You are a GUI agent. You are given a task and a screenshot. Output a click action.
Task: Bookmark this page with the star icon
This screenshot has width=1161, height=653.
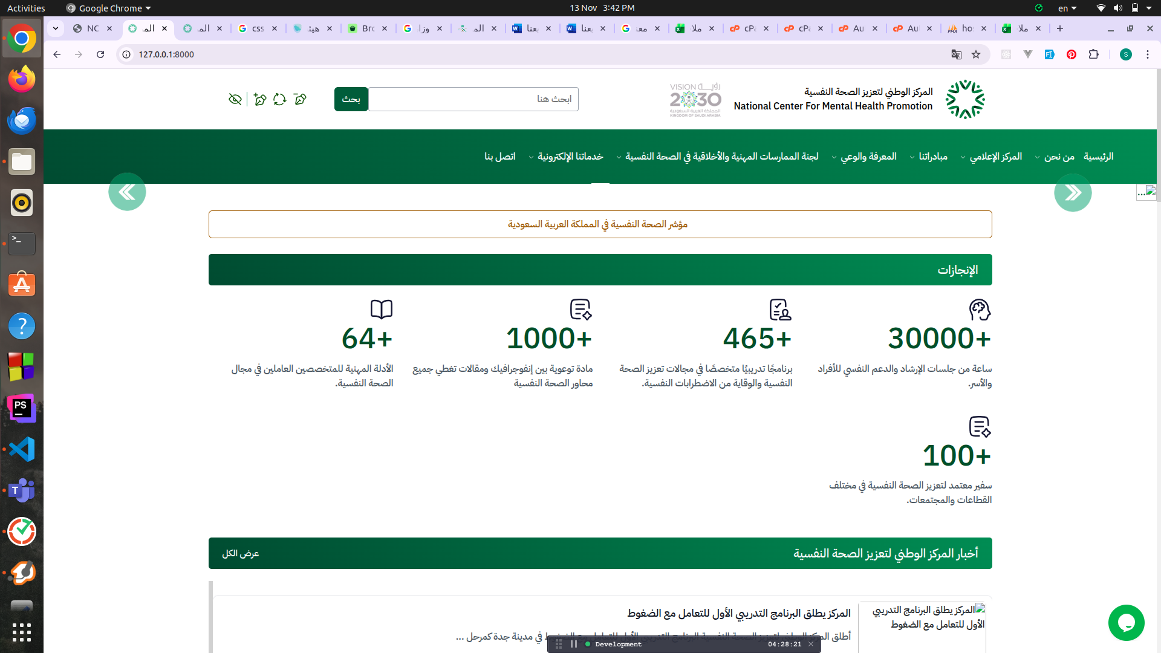pos(976,54)
